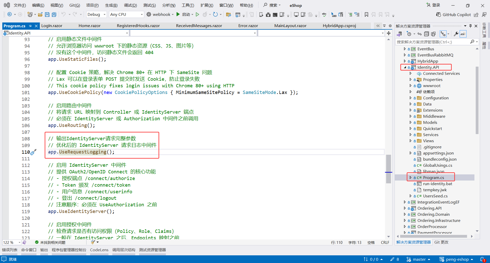Click the spell checker abc icon
Image resolution: width=490 pixels, height=263 pixels.
tap(324, 15)
